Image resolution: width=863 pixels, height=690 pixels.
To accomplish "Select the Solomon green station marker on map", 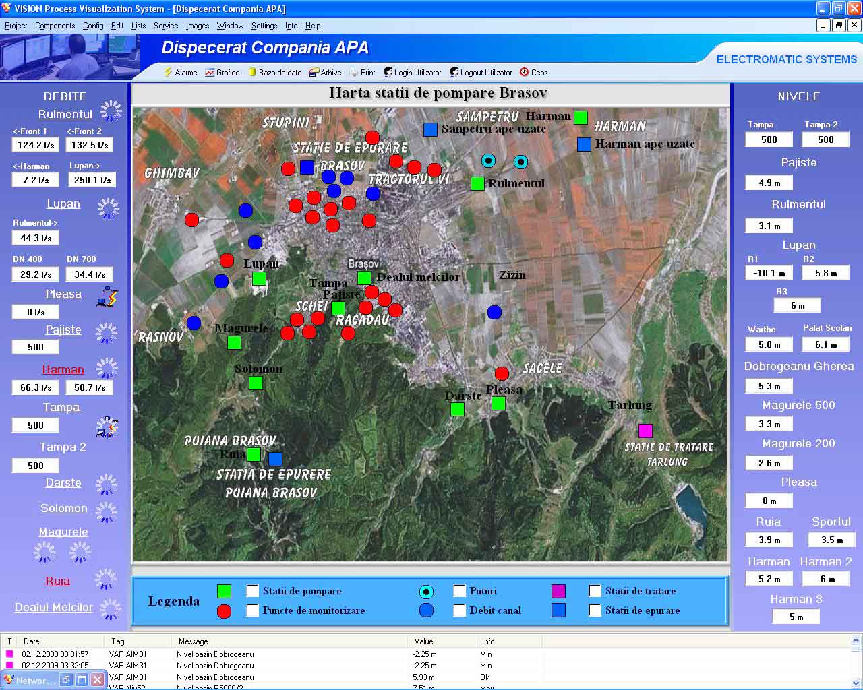I will (256, 383).
